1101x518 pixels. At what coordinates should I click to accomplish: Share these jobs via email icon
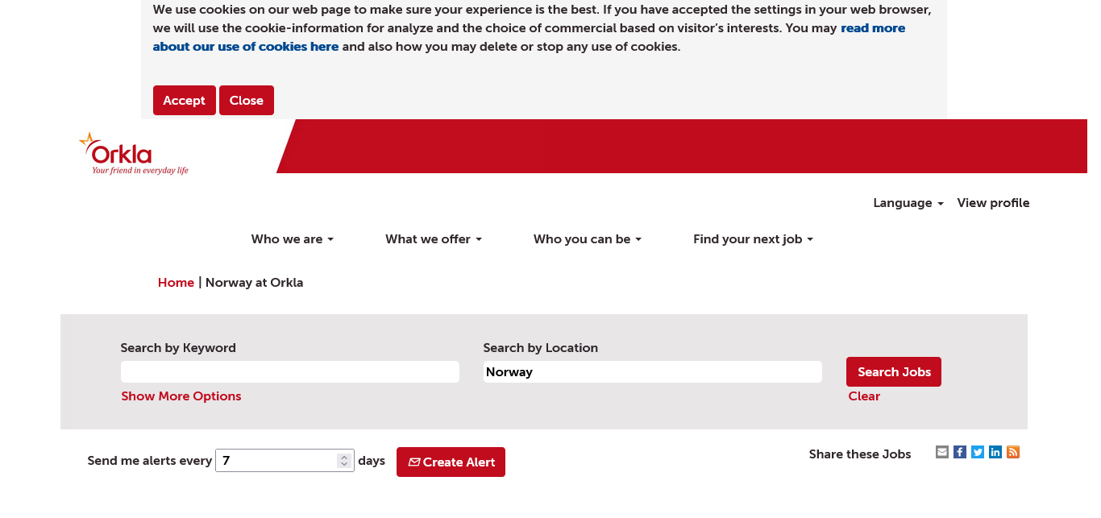(x=942, y=452)
